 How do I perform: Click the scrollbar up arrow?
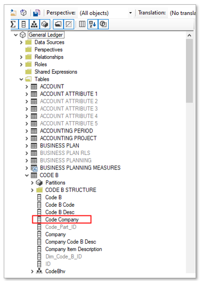189,35
